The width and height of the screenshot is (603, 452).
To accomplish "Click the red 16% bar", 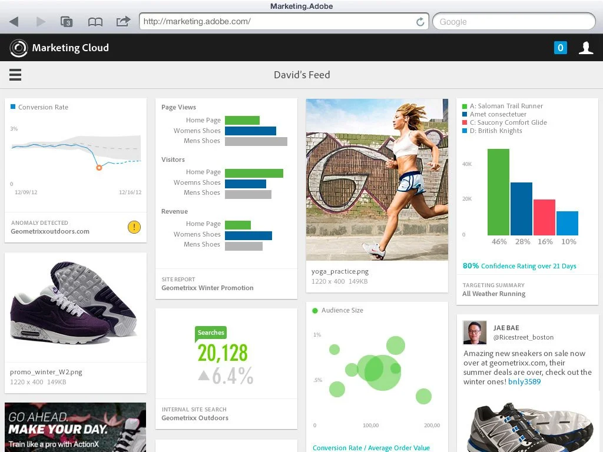I will pyautogui.click(x=544, y=217).
